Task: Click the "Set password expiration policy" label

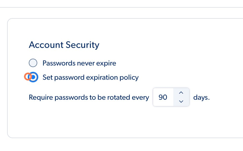Action: pyautogui.click(x=91, y=77)
